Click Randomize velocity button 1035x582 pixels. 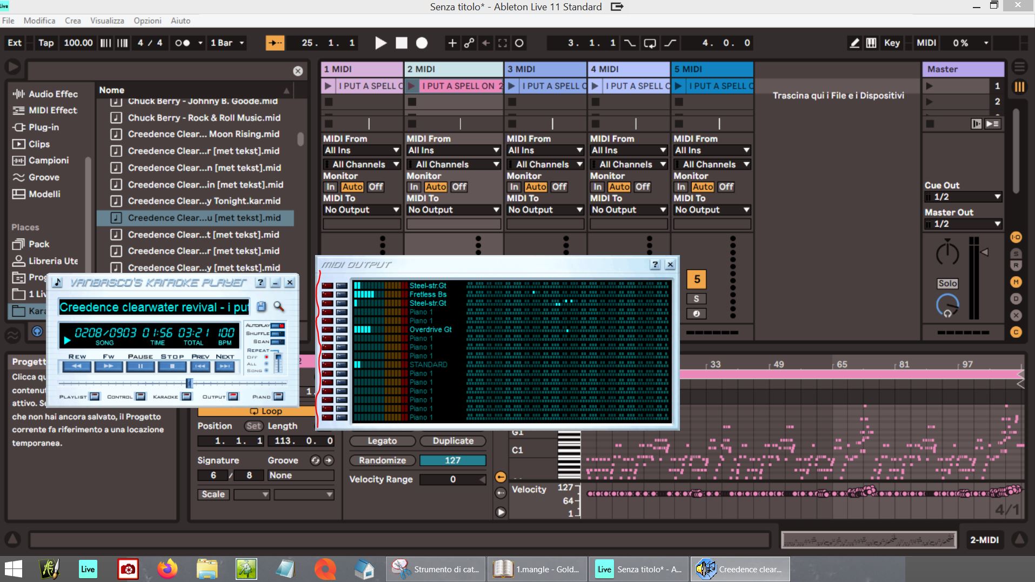coord(382,460)
